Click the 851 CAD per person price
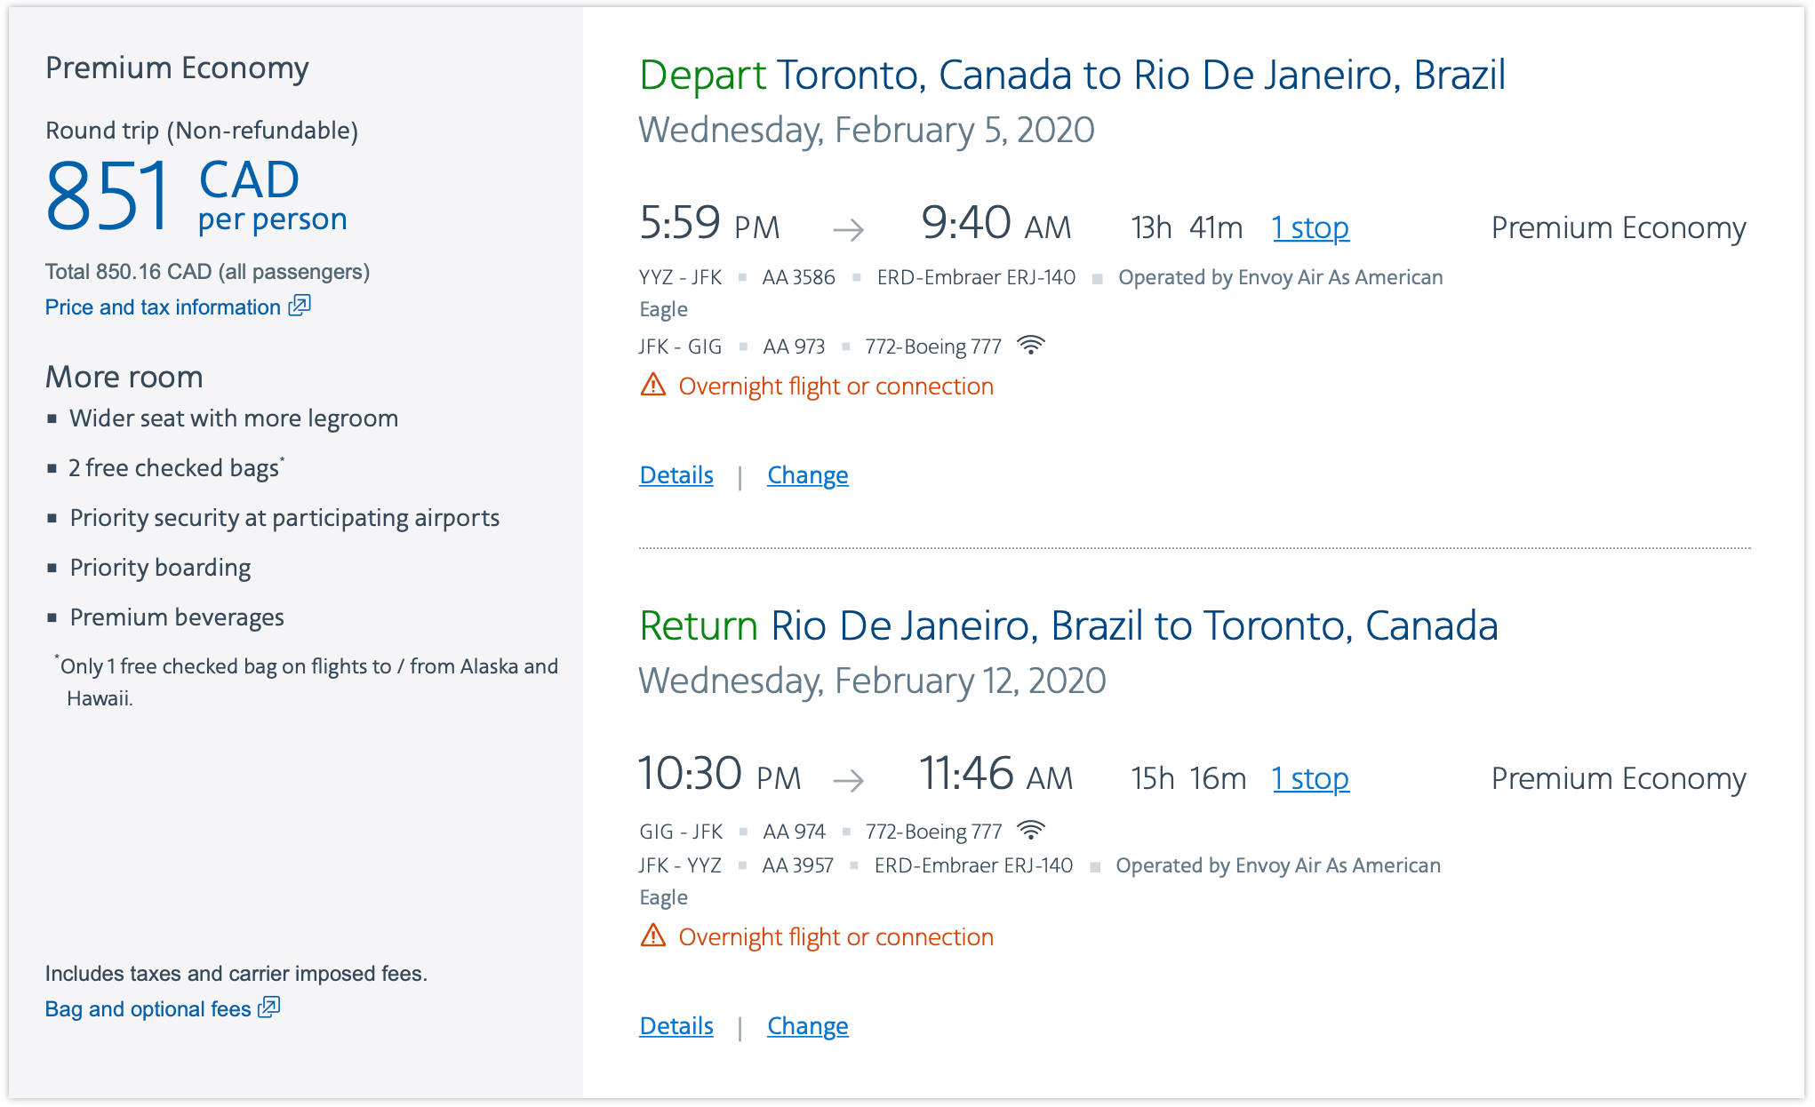Screen dimensions: 1815x1107 tap(196, 195)
